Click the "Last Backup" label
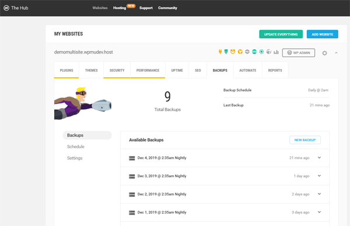The height and width of the screenshot is (226, 350). 233,105
